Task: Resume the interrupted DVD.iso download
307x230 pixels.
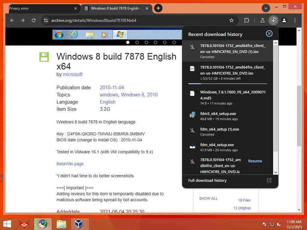Action: coord(255,161)
